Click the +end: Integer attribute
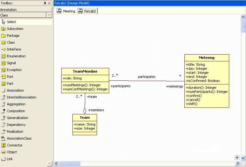Screen dimensions: 246x167 point(197,77)
